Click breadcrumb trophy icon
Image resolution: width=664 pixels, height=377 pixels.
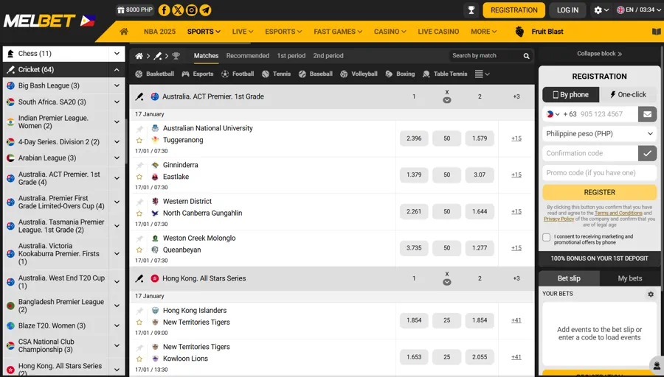coord(176,56)
